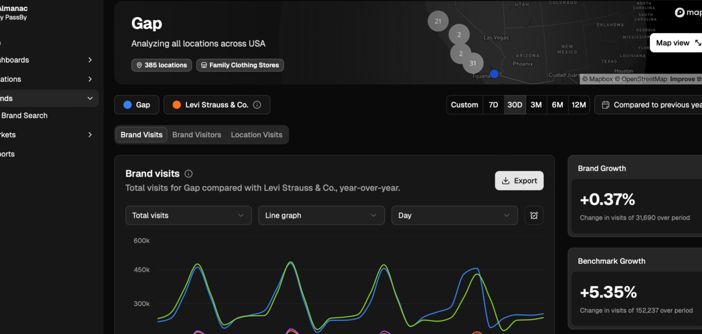Click the Levi Strauss & Co. brand chip

point(217,105)
